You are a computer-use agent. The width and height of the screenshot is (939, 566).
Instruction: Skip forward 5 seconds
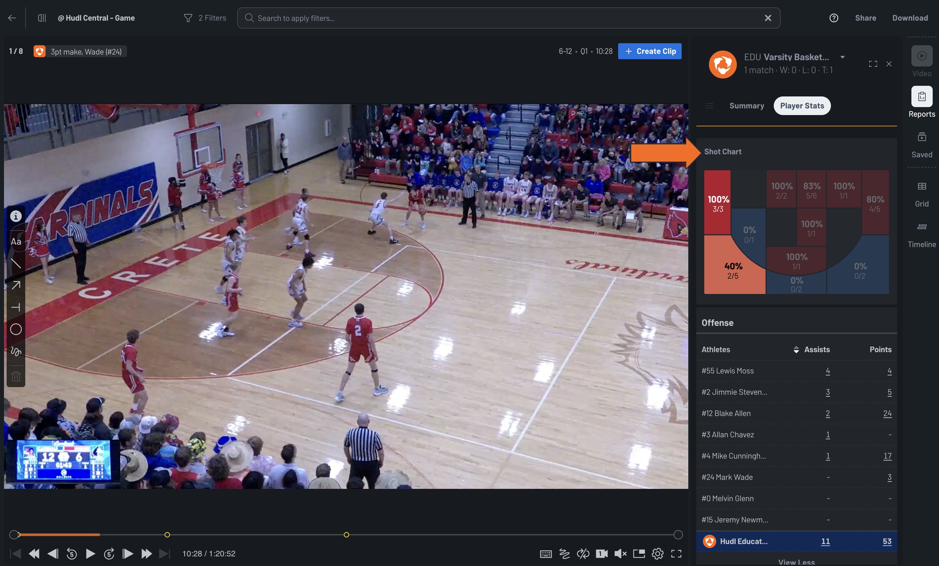tap(109, 553)
